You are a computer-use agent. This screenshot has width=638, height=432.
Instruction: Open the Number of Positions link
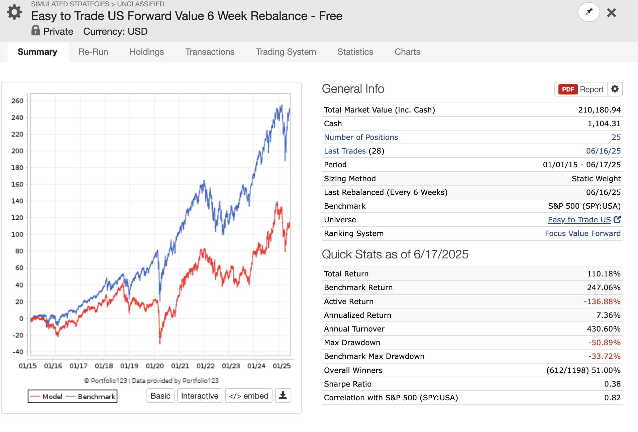(x=361, y=137)
